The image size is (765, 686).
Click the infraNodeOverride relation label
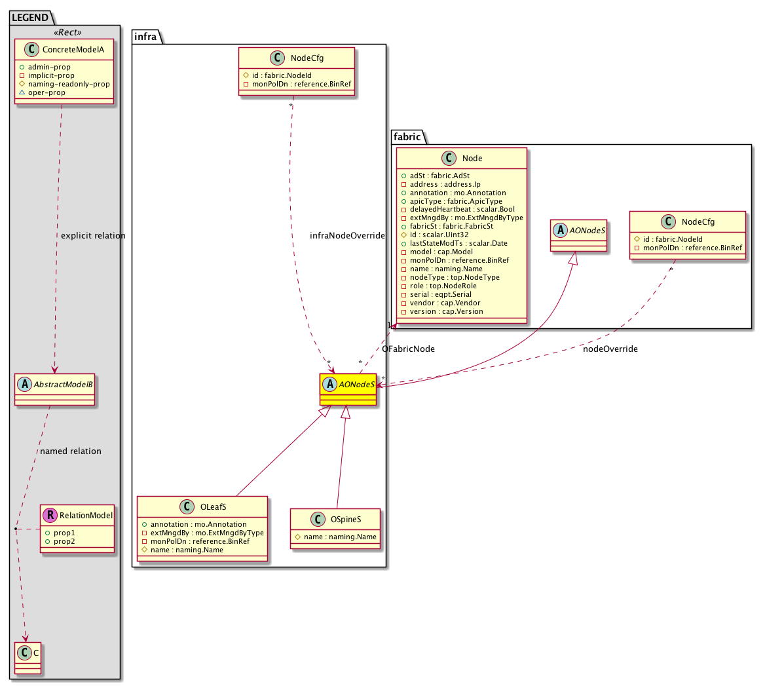(x=347, y=235)
